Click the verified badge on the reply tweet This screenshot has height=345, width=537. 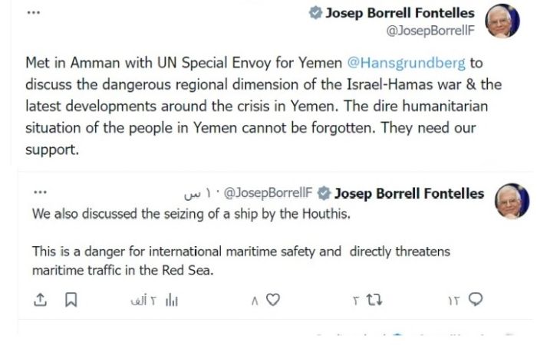coord(325,192)
